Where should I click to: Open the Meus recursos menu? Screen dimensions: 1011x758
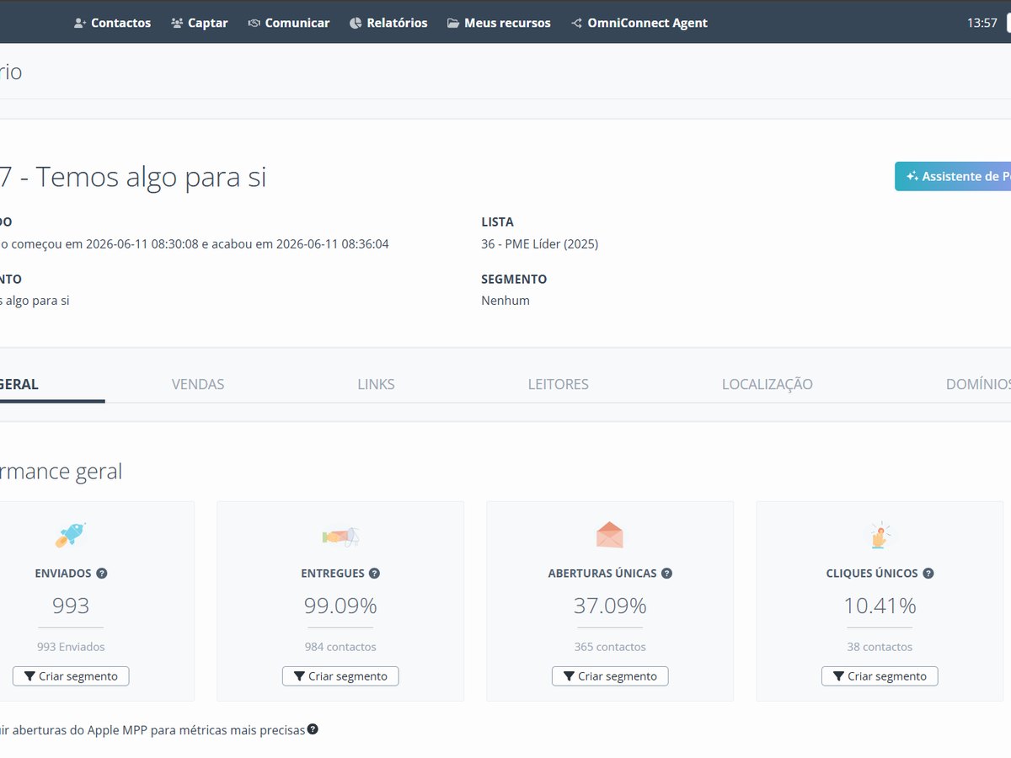[x=499, y=23]
